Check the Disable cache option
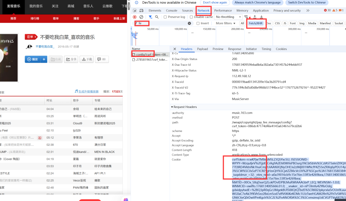 [x=190, y=17]
